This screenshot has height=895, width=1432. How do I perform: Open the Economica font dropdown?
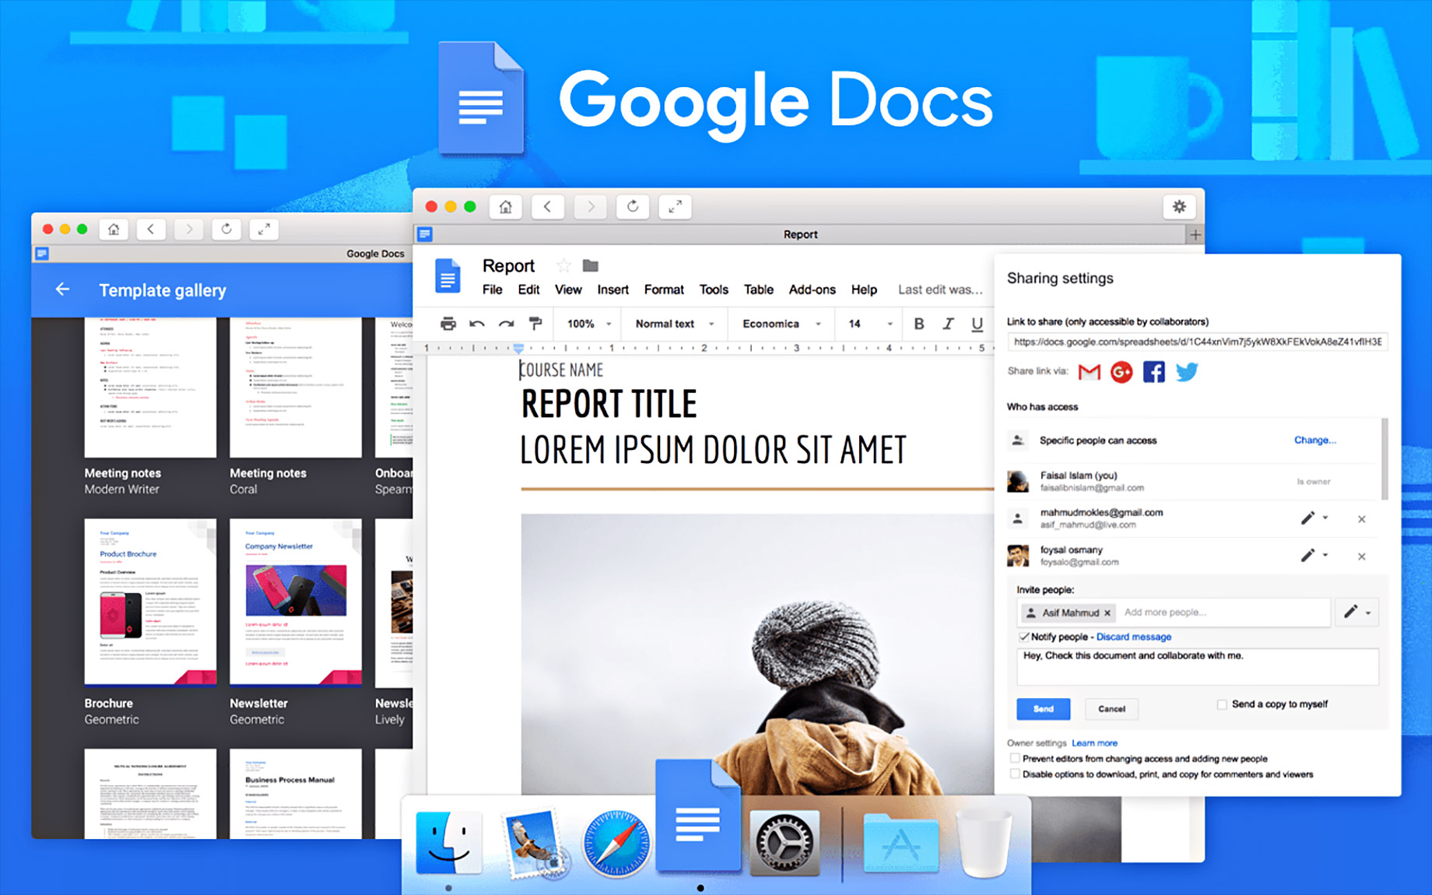781,324
